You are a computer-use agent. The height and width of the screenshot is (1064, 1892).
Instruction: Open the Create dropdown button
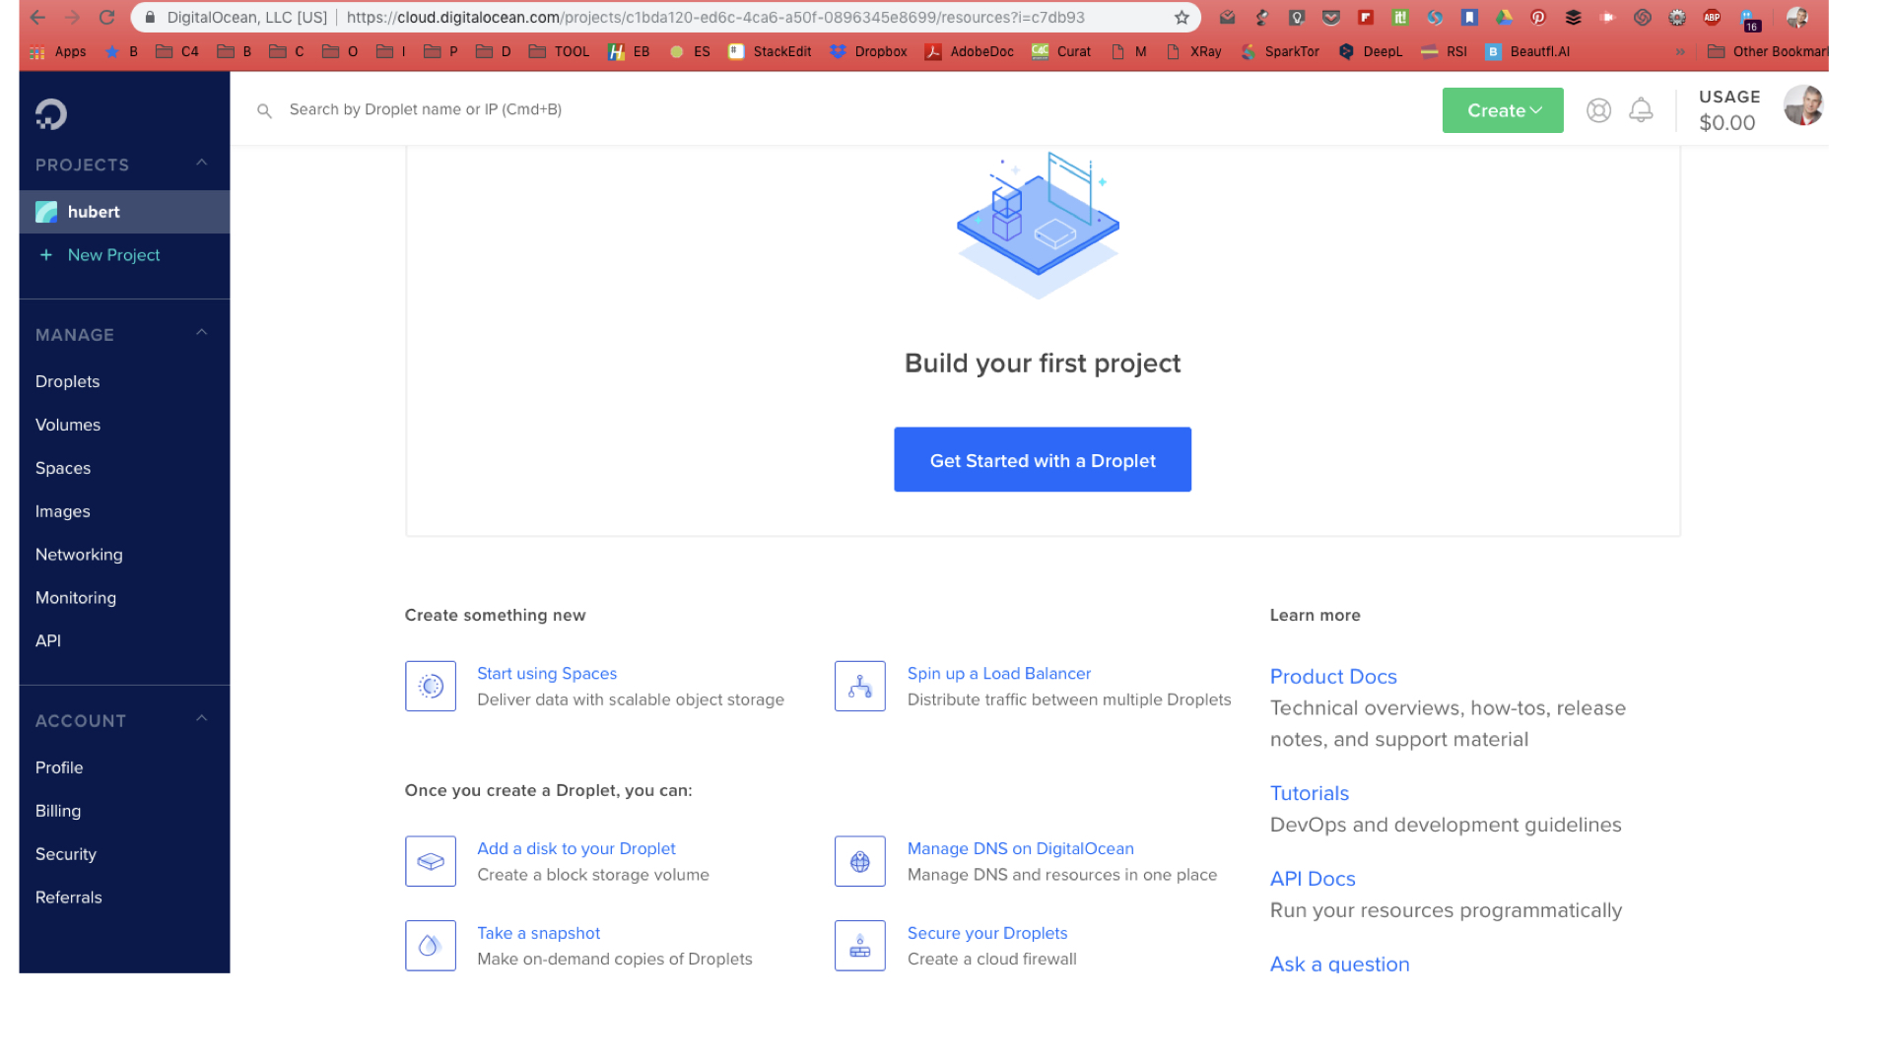click(1503, 110)
